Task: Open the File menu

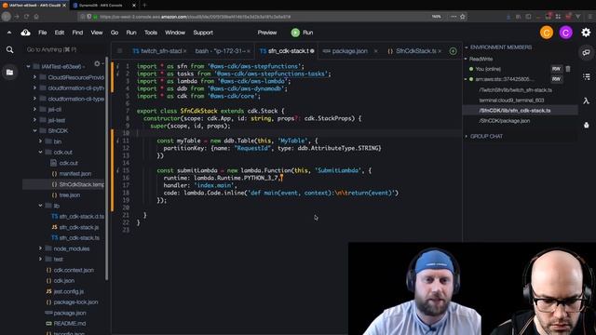Action: (x=43, y=33)
